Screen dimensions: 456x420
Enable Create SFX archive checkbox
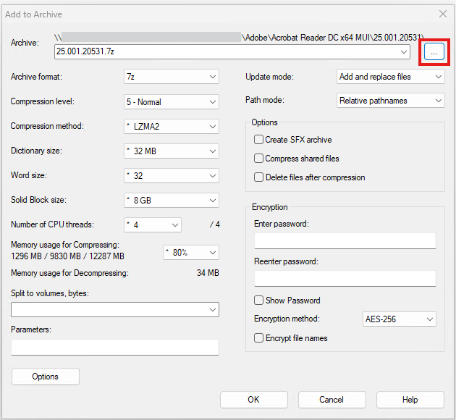click(x=258, y=140)
